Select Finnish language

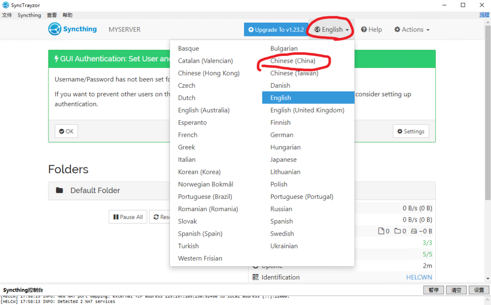pos(280,122)
